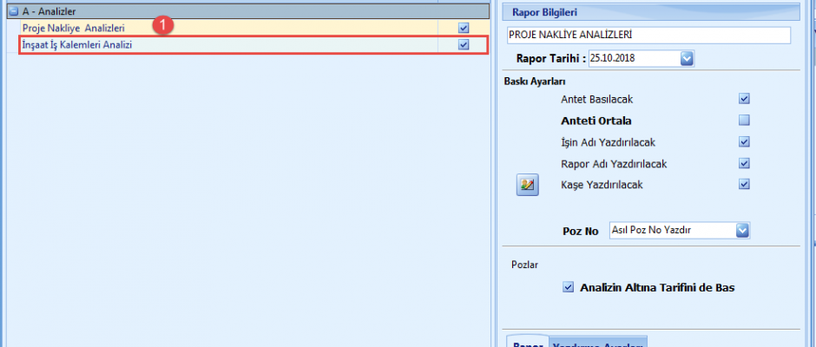Uncheck Kaşe Yazdırılacak option
Viewport: 816px width, 347px height.
[744, 184]
